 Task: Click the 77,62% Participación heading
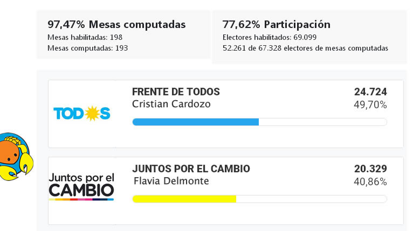click(x=277, y=24)
